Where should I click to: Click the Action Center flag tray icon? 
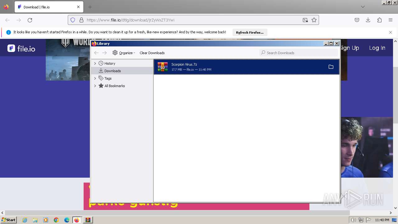(369, 220)
